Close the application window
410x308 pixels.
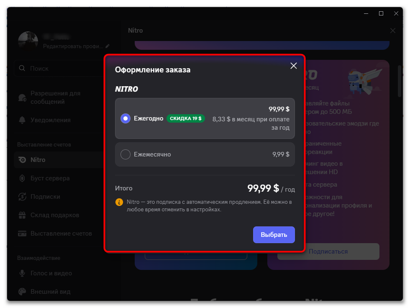396,13
